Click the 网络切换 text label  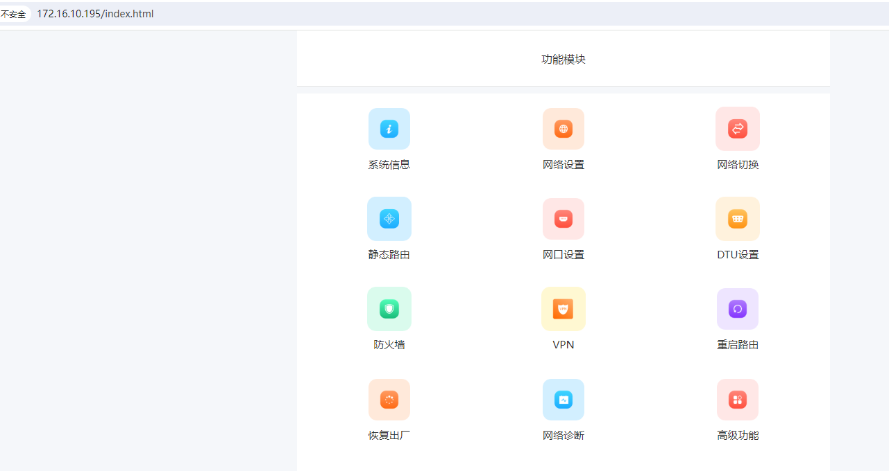click(x=738, y=165)
